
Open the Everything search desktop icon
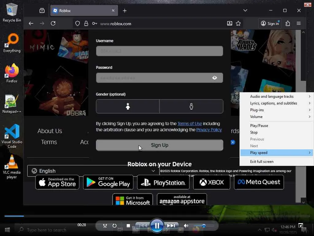[12, 43]
